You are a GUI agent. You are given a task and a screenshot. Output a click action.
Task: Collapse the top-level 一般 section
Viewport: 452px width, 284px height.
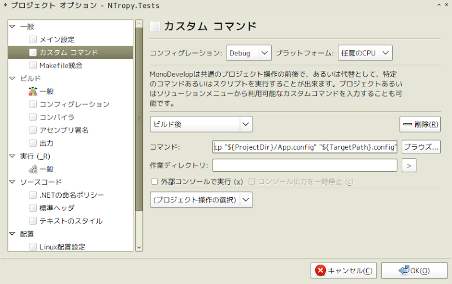pos(12,27)
